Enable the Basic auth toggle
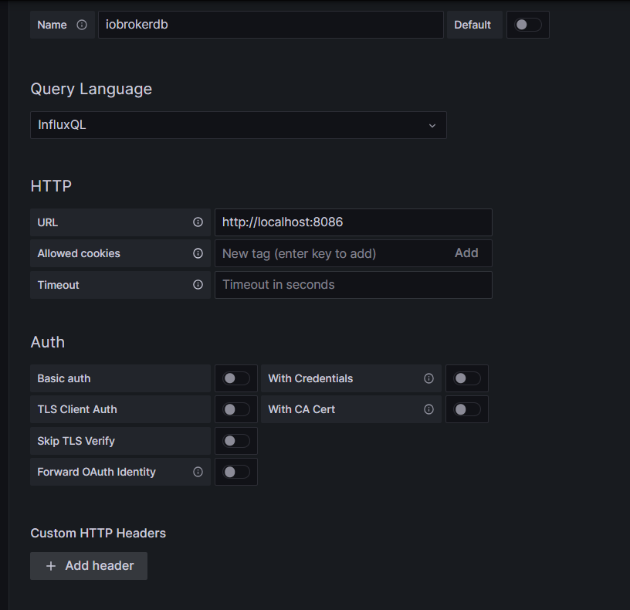 (x=236, y=378)
